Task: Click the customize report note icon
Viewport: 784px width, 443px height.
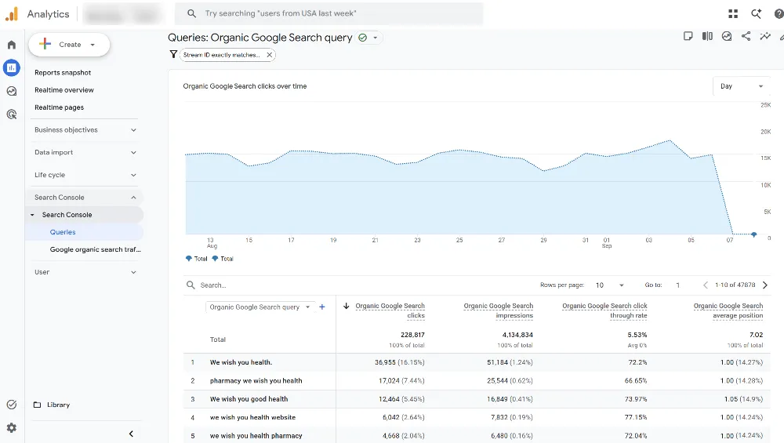Action: pyautogui.click(x=688, y=36)
